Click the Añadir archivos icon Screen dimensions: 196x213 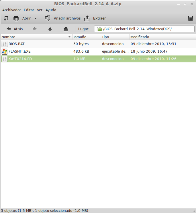[48, 18]
